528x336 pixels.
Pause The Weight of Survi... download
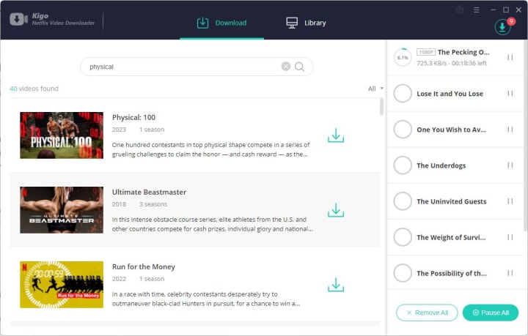510,237
